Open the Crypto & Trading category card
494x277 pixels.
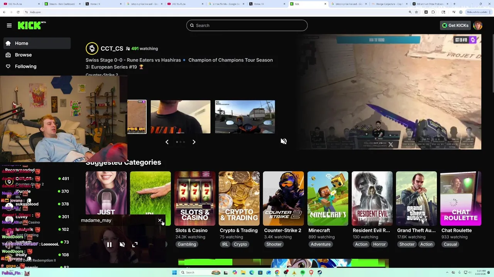pos(239,199)
